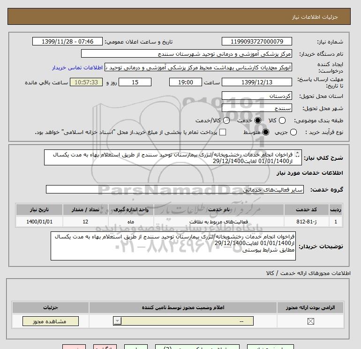Click the need date cell 1400/01/01
Screen dimensions: 361x349
pyautogui.click(x=39, y=222)
